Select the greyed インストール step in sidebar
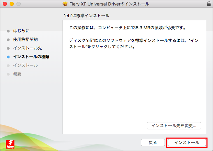213x151 pixels. tap(25, 65)
